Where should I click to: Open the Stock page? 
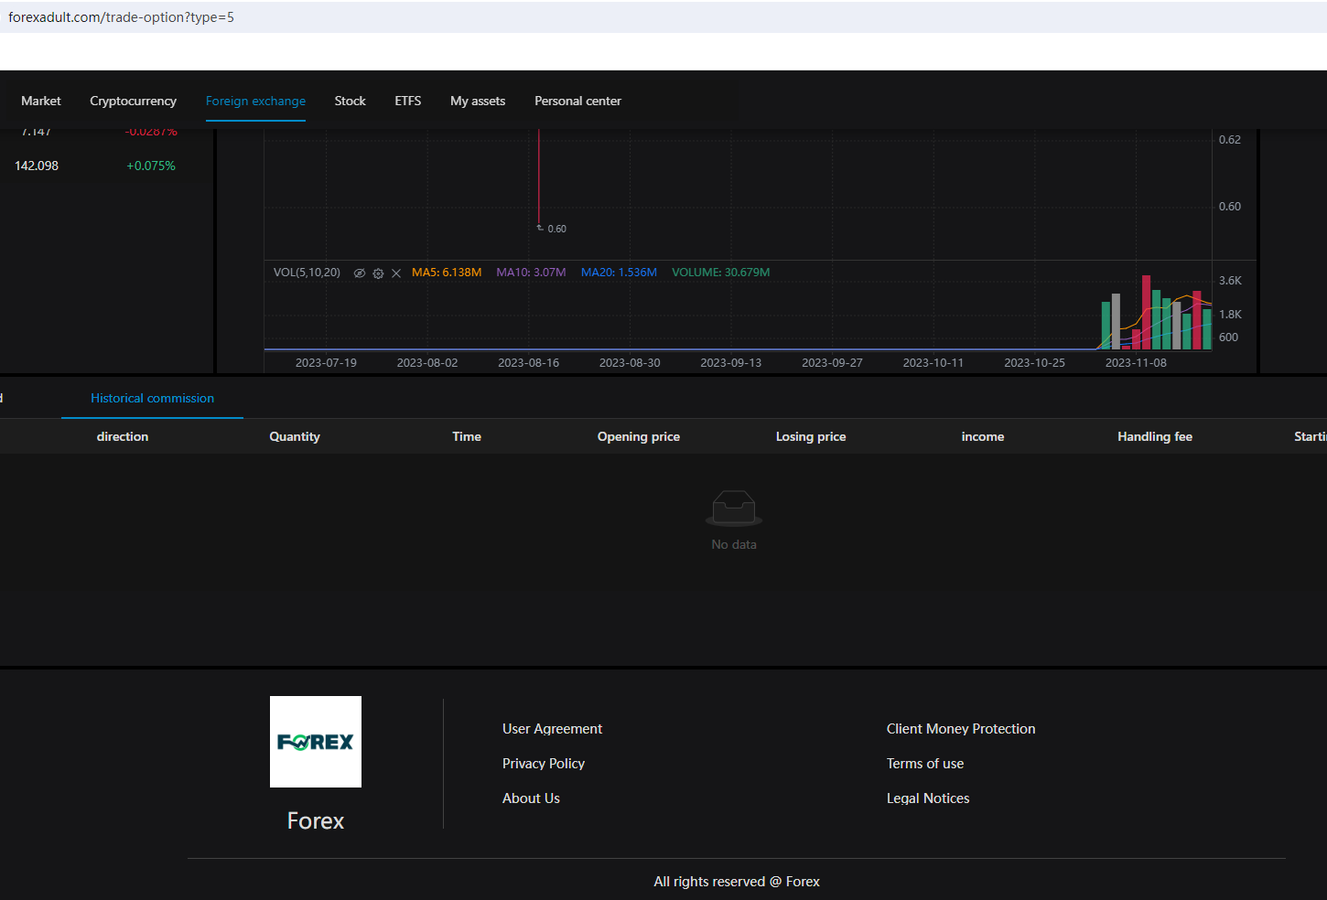click(350, 101)
